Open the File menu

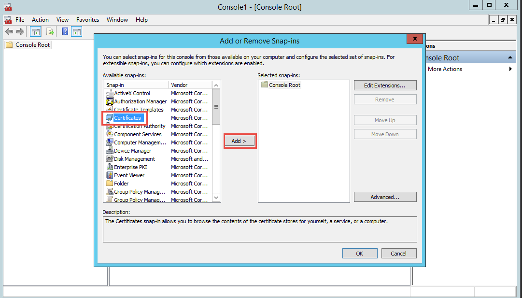click(20, 20)
